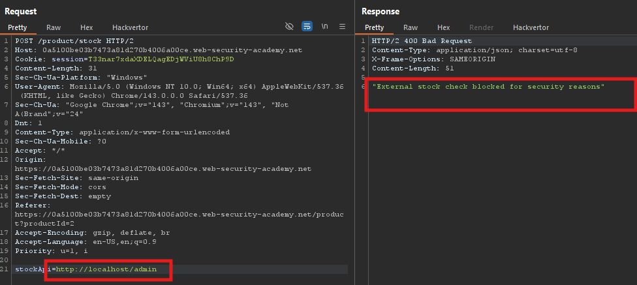Screen dimensions: 637x285
Task: Click Accept-Encoding: gzip, deflate, br header
Action: (93, 233)
